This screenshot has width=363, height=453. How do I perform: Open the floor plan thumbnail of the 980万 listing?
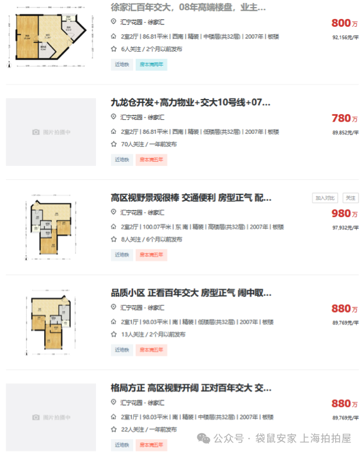point(51,226)
